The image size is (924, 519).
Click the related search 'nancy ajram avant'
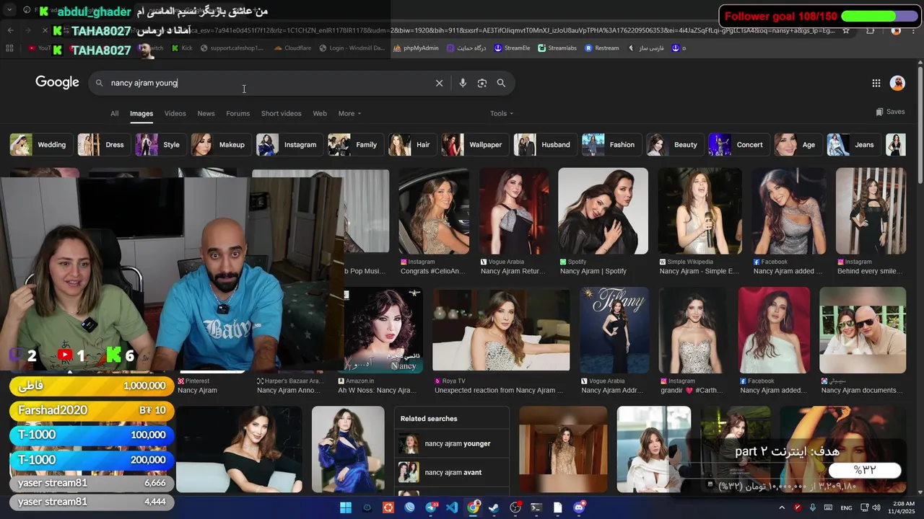click(452, 472)
